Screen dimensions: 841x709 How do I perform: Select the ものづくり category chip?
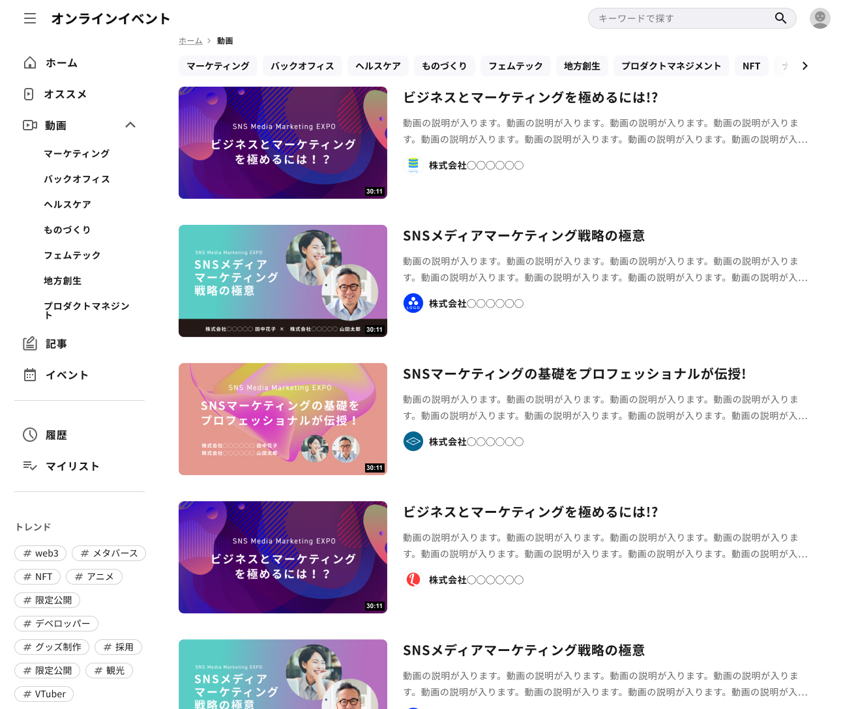click(x=445, y=66)
